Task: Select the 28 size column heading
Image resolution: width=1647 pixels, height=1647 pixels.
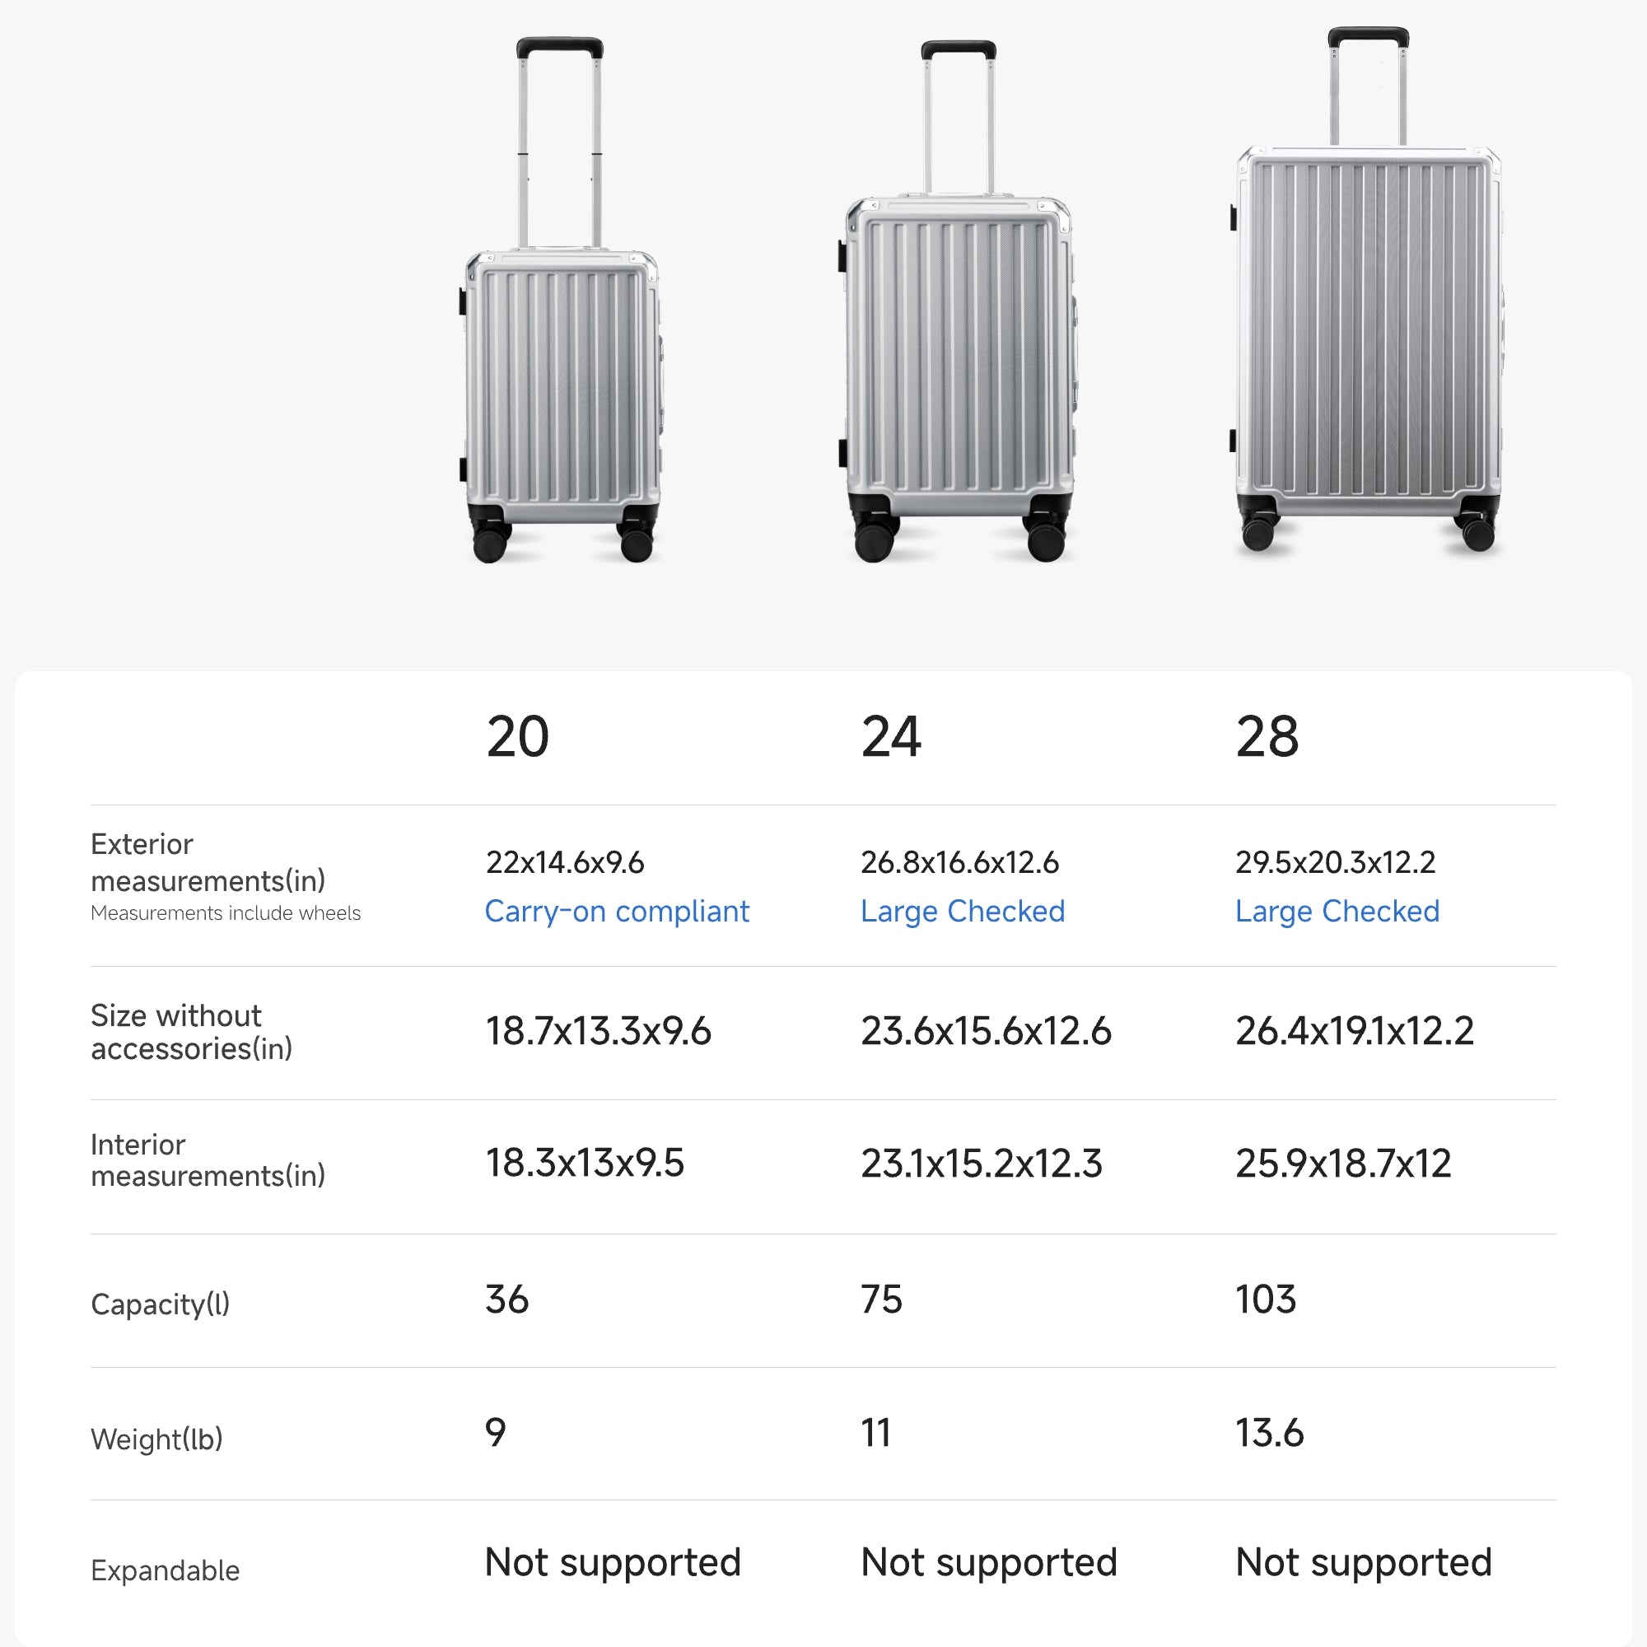Action: coord(1267,736)
